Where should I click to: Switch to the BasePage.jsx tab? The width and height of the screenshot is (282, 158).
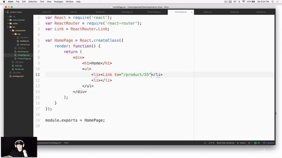click(x=127, y=12)
